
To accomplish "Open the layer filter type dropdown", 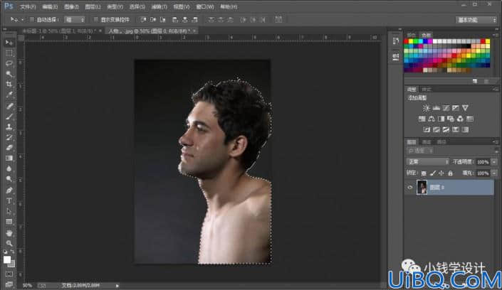I will coord(421,151).
